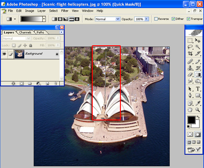Select the Zoom tool
This screenshot has height=168, width=204.
[198, 110]
